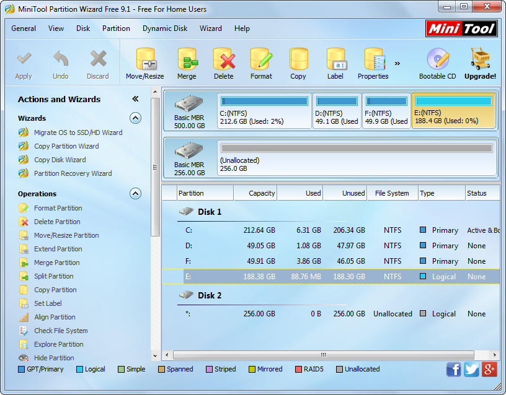The width and height of the screenshot is (506, 395).
Task: Click the Bootable CD icon
Action: coord(438,59)
